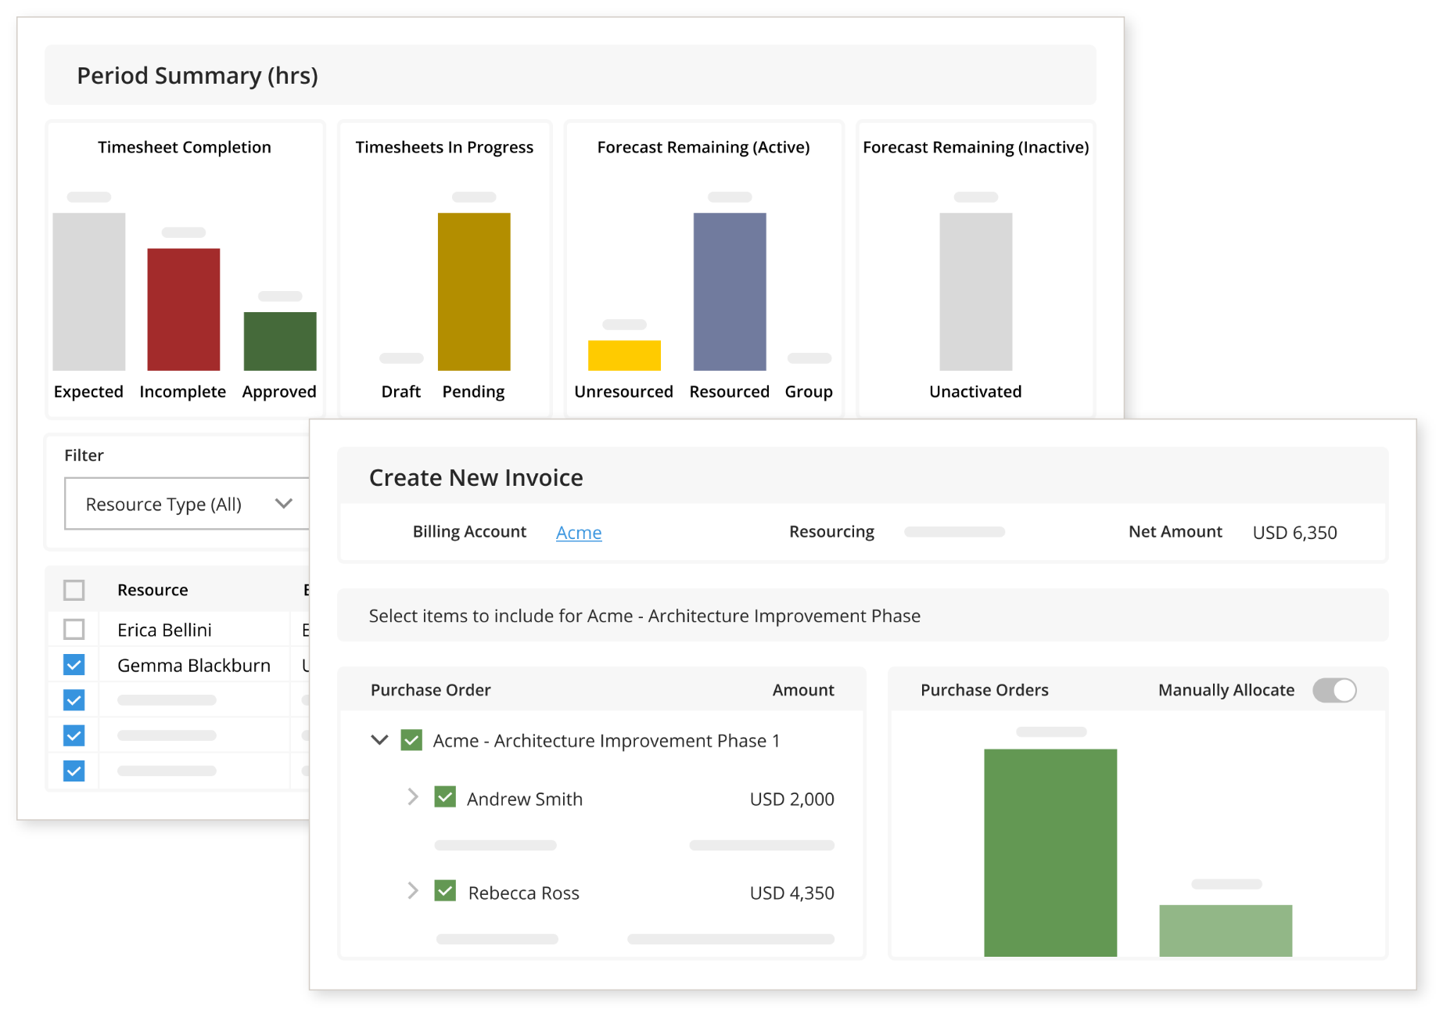Expand the Andrew Smith row
Image resolution: width=1443 pixels, height=1017 pixels.
coord(413,797)
